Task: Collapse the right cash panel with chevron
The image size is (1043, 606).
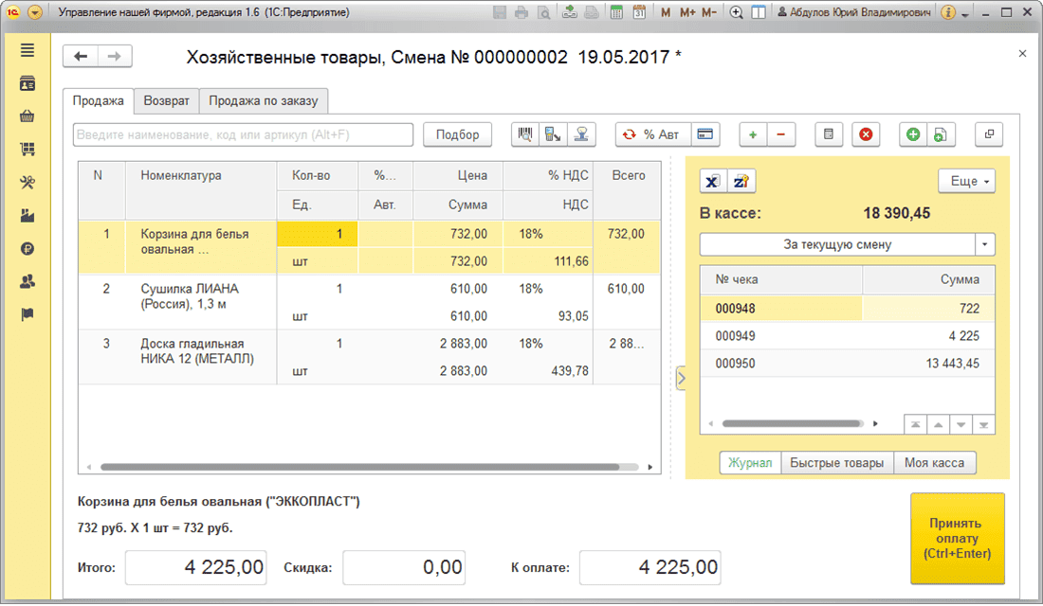Action: tap(681, 379)
